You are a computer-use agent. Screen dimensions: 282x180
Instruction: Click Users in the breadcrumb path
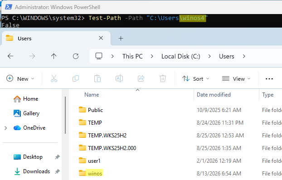coord(227,56)
